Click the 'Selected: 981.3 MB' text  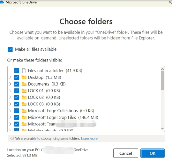point(22,156)
